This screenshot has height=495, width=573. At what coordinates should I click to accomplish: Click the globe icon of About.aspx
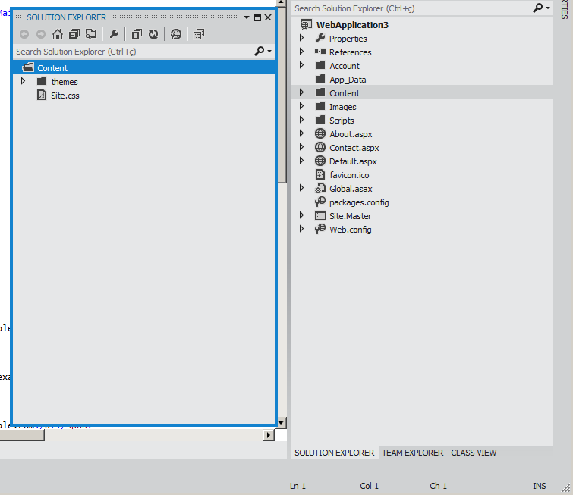pos(320,133)
